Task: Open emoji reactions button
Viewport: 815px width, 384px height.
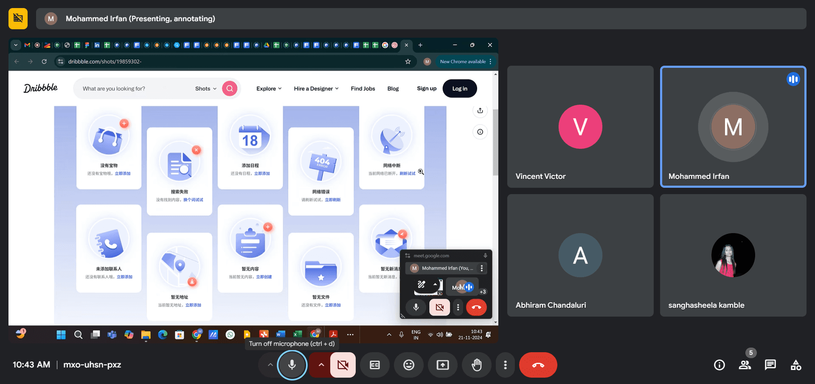Action: click(x=409, y=365)
